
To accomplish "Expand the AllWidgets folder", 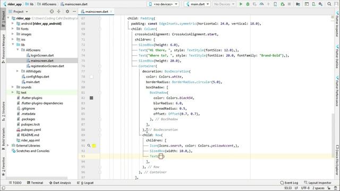I will (18, 71).
